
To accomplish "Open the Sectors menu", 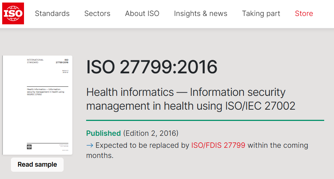I will pyautogui.click(x=97, y=13).
